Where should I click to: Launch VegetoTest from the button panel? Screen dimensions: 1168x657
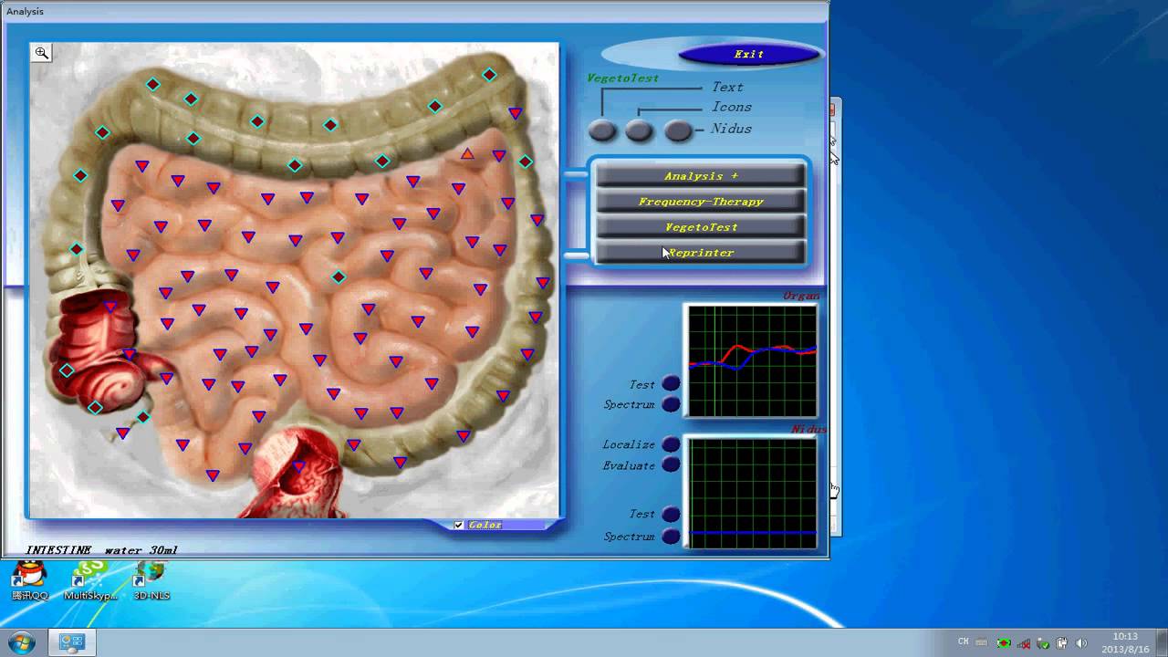click(700, 227)
